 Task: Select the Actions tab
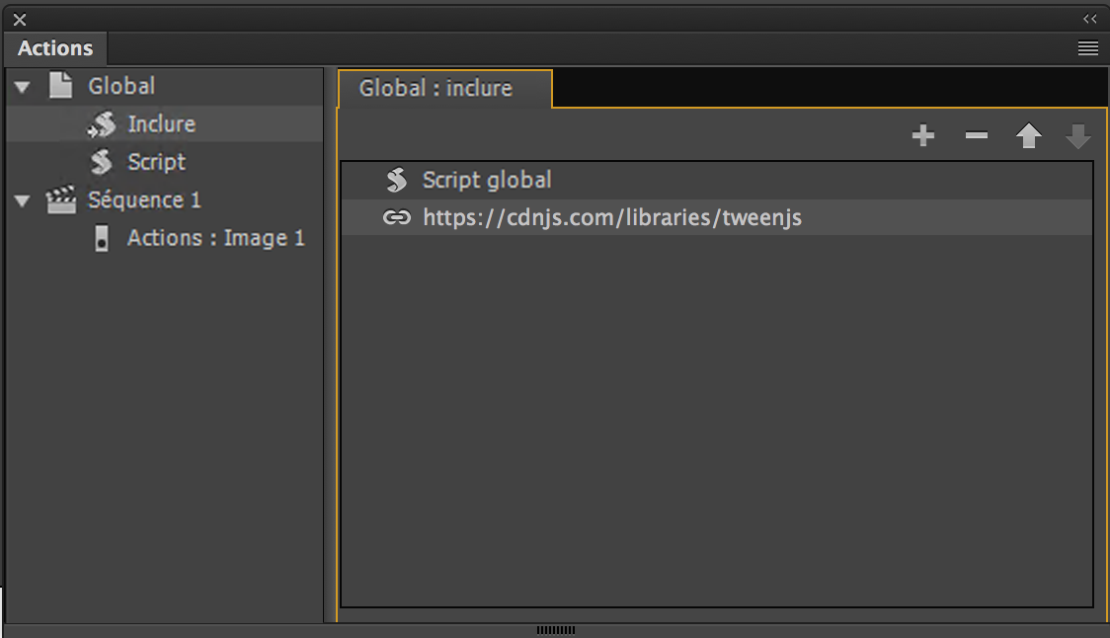point(54,47)
